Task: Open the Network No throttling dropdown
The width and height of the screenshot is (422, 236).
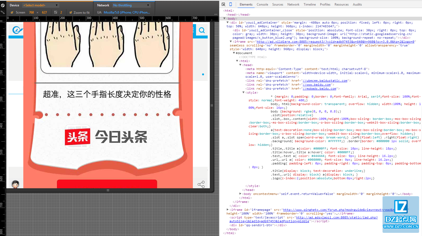Action: pos(131,5)
